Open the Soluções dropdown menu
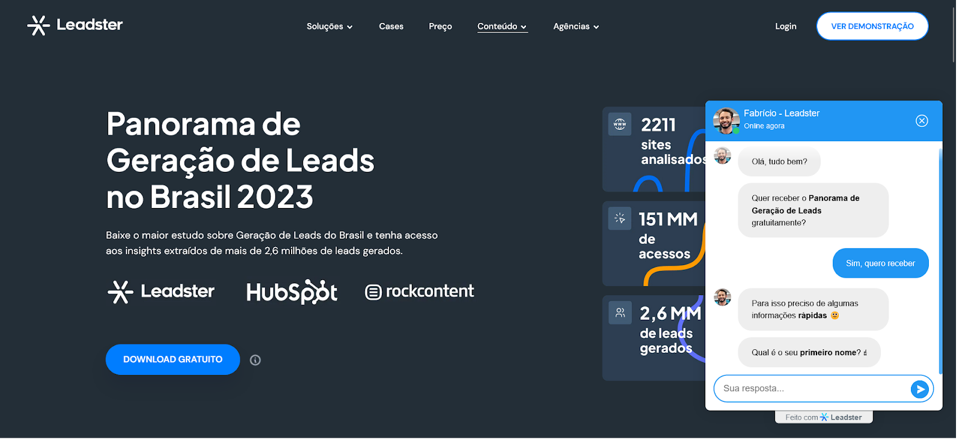The width and height of the screenshot is (962, 440). click(329, 26)
